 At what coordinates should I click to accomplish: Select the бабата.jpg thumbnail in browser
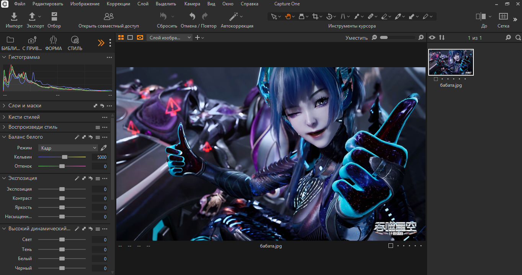(x=451, y=62)
